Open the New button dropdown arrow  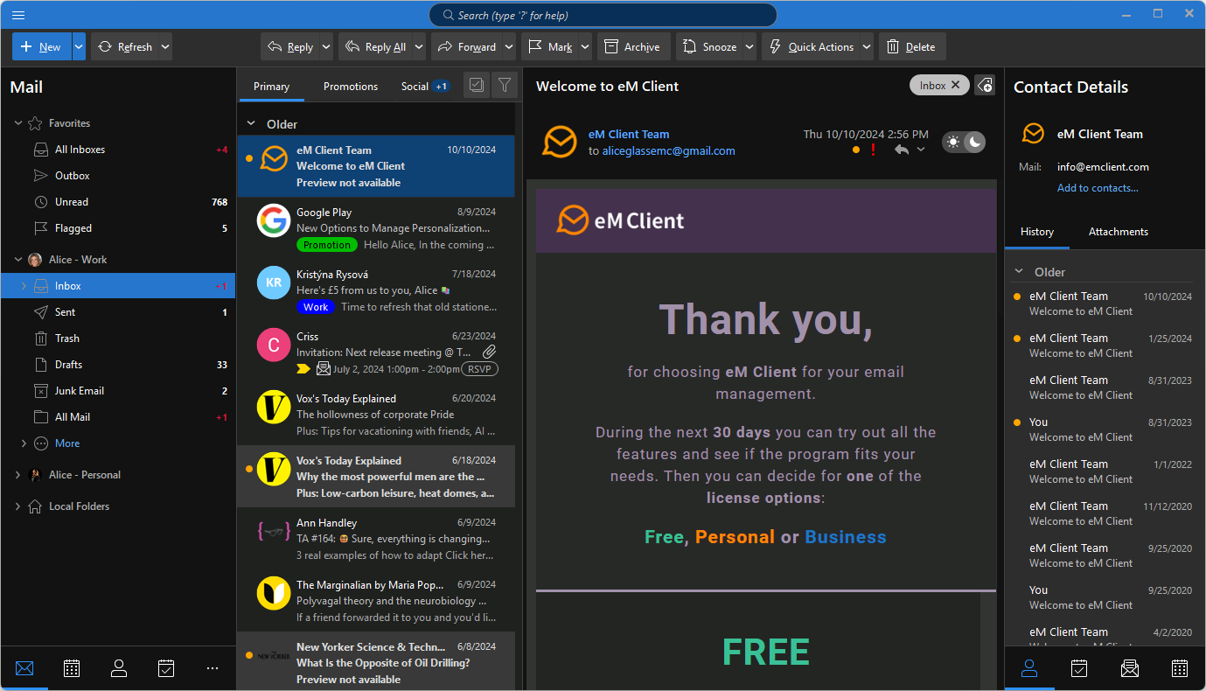[x=79, y=47]
